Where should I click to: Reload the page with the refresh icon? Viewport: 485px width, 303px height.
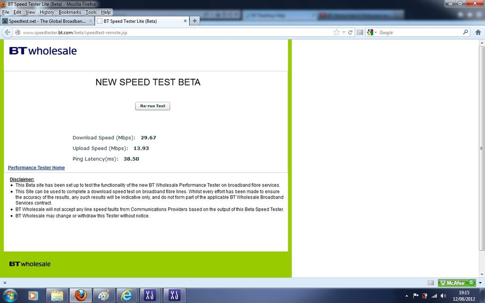coord(350,33)
